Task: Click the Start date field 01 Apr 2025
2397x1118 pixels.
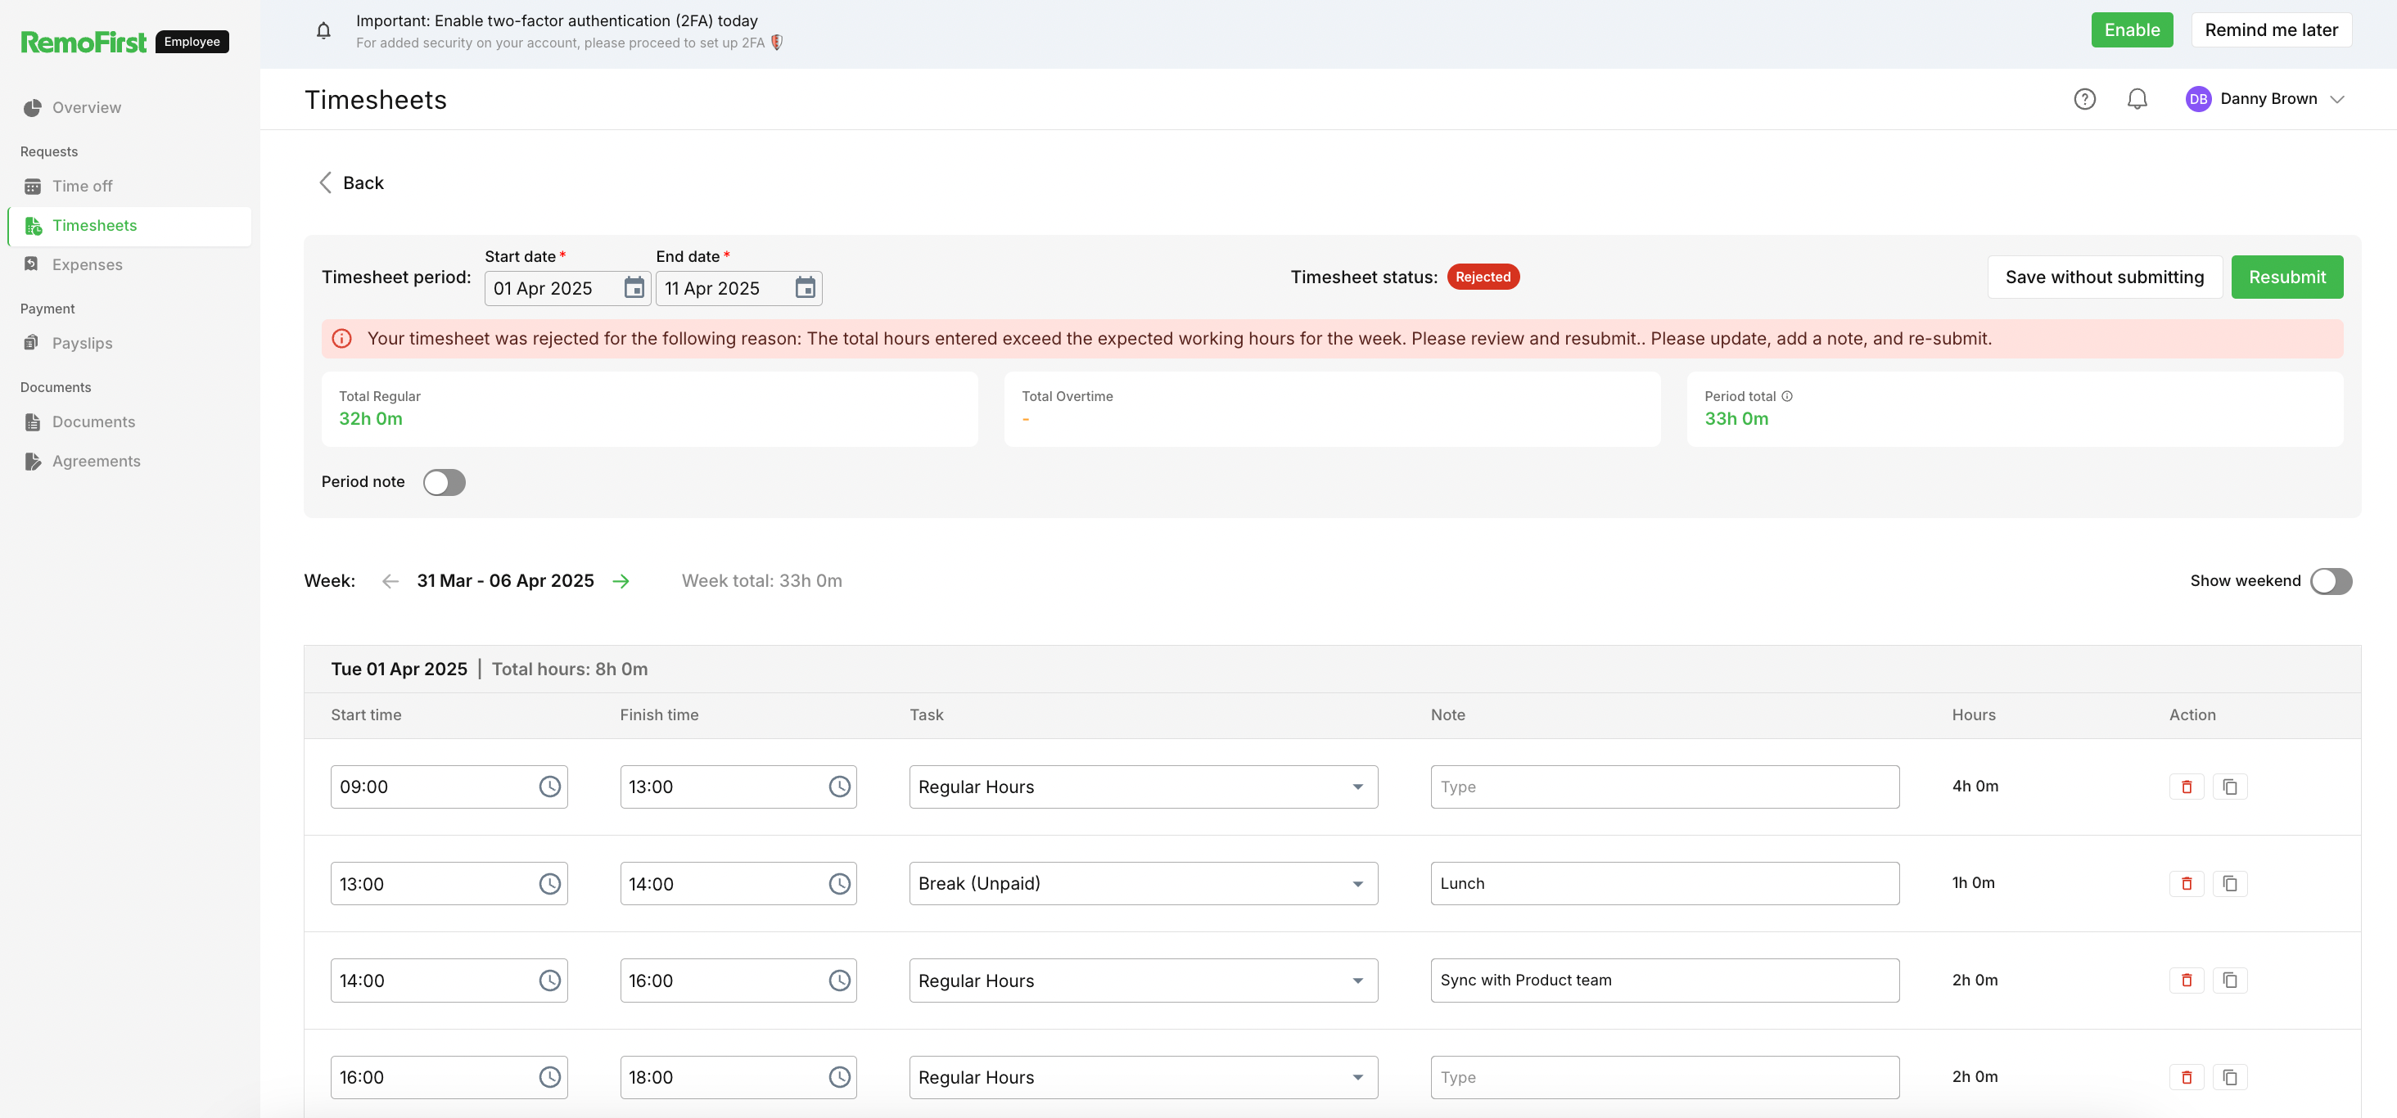Action: [x=567, y=288]
